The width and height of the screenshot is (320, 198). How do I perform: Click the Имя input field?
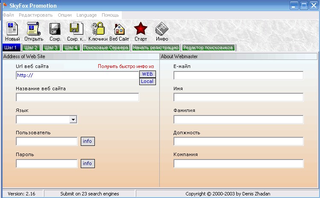coord(238,97)
